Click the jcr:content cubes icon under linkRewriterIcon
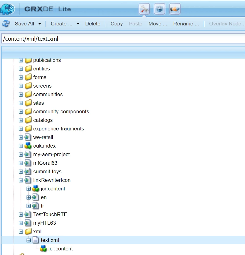The height and width of the screenshot is (255, 245). coord(36,189)
